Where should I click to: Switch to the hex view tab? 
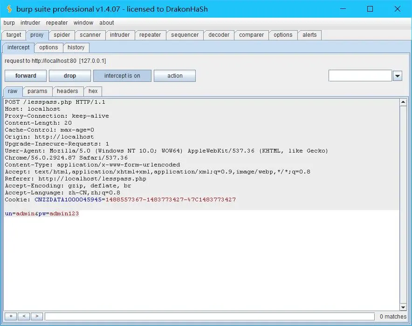point(93,91)
